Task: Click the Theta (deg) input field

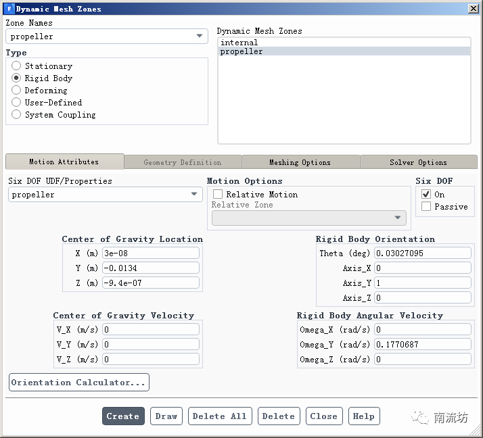Action: click(x=422, y=253)
